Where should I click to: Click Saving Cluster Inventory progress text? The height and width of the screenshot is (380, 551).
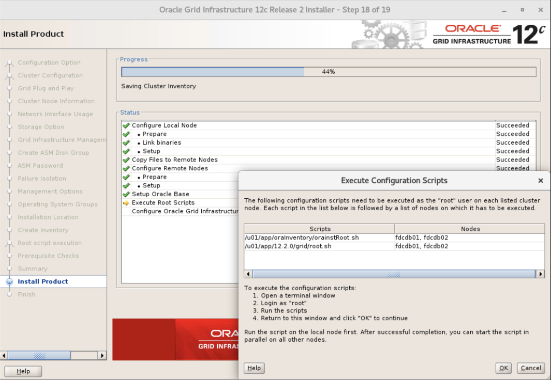point(158,86)
